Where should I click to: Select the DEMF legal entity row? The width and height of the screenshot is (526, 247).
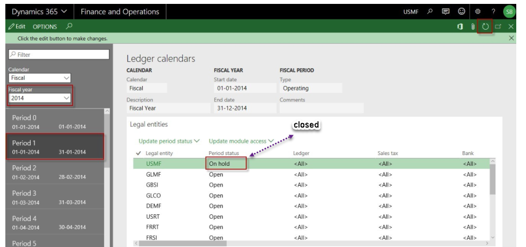[x=311, y=206]
